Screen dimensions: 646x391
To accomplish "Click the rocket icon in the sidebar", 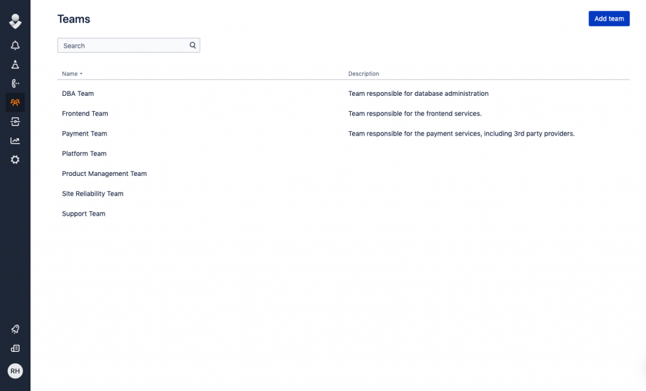I will [x=15, y=329].
